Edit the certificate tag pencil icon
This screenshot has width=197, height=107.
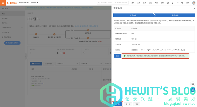point(43,84)
